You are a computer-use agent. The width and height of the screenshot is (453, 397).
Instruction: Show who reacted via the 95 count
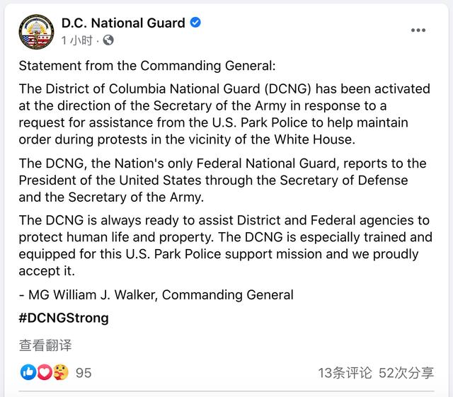click(x=84, y=372)
